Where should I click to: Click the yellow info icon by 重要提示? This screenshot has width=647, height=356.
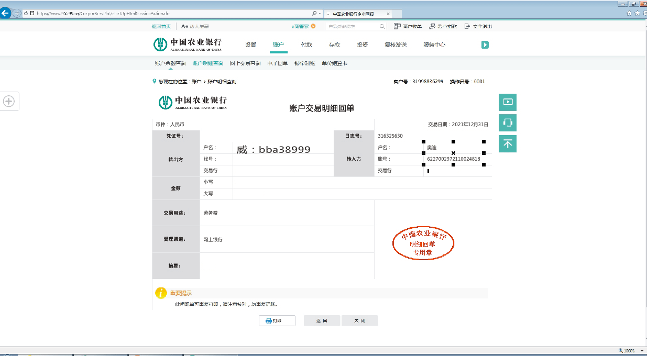pos(161,293)
